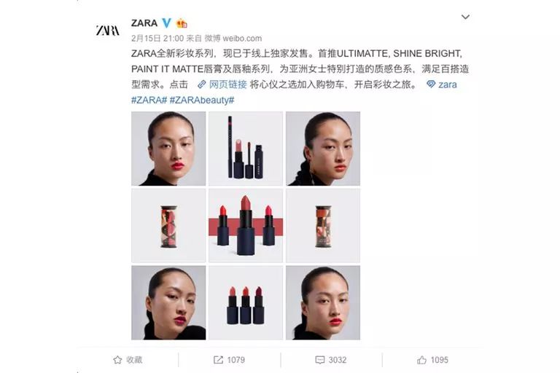Screen dimensions: 560x373
Task: Favorite the post with star 收藏
Action: click(x=128, y=360)
